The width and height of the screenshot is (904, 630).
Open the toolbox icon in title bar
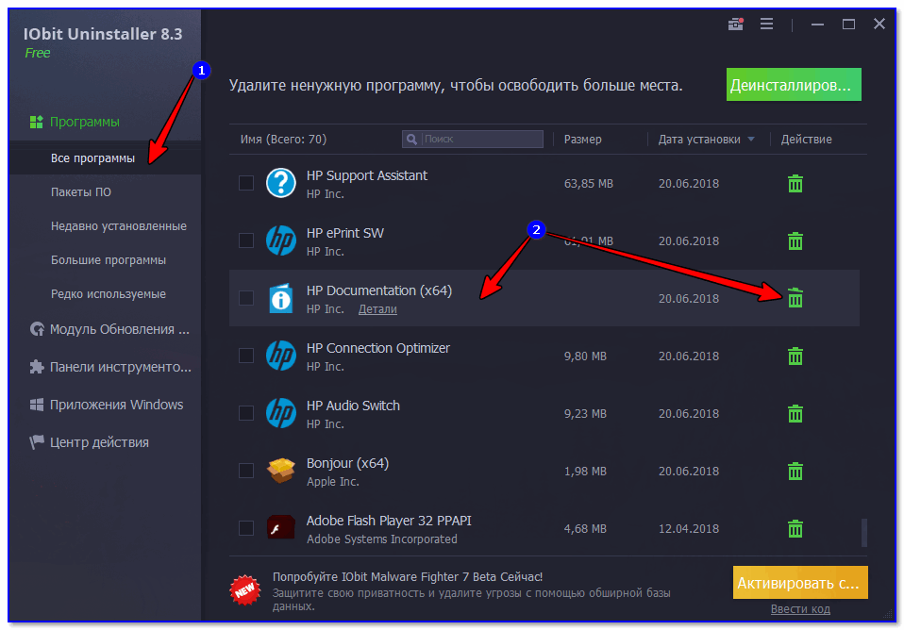point(735,25)
